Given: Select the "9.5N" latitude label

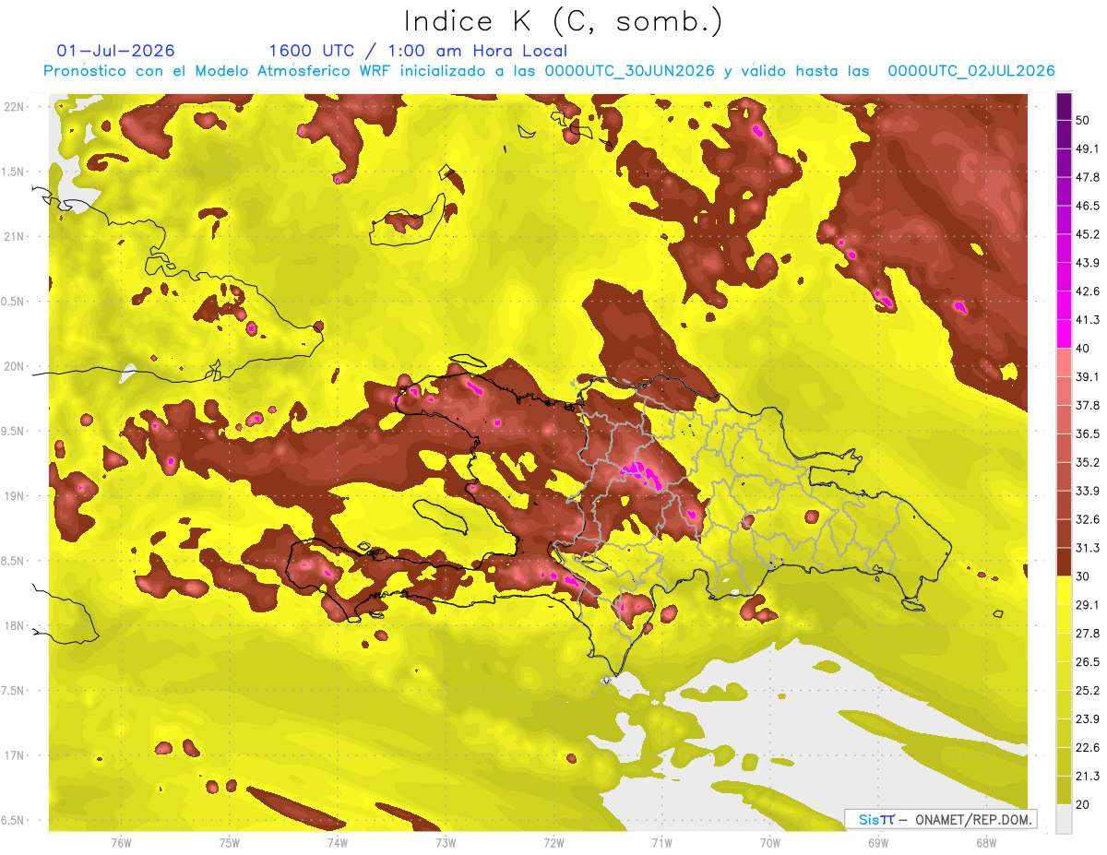Looking at the screenshot, I should point(14,431).
